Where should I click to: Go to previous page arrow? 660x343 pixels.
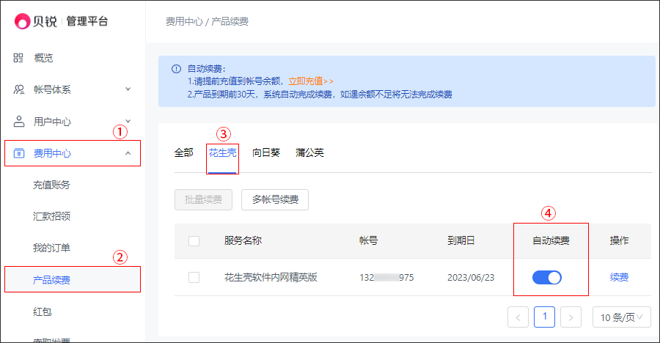[518, 317]
